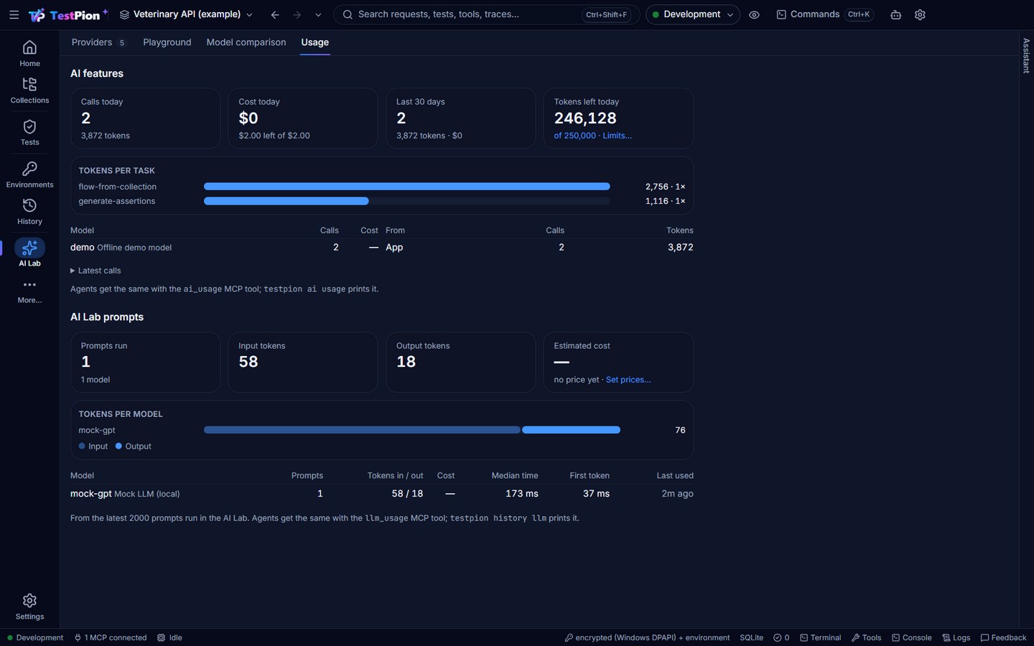Open Collections in the sidebar
Image resolution: width=1034 pixels, height=646 pixels.
29,90
